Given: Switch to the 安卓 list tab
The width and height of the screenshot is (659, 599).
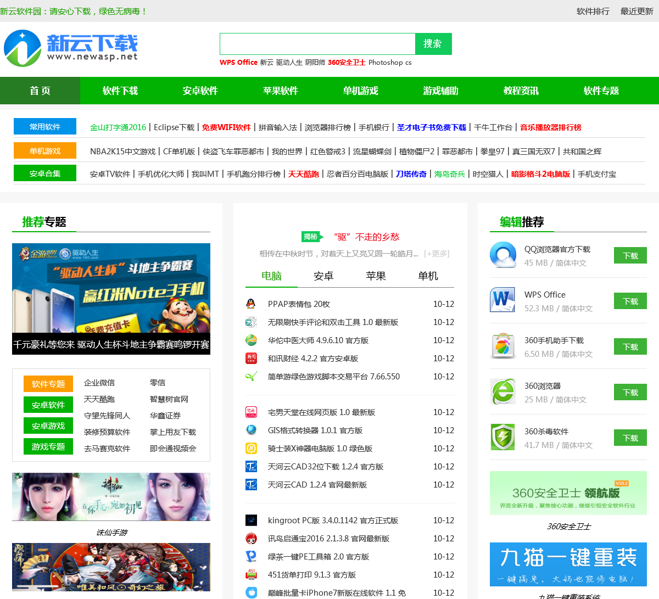Looking at the screenshot, I should pyautogui.click(x=323, y=276).
